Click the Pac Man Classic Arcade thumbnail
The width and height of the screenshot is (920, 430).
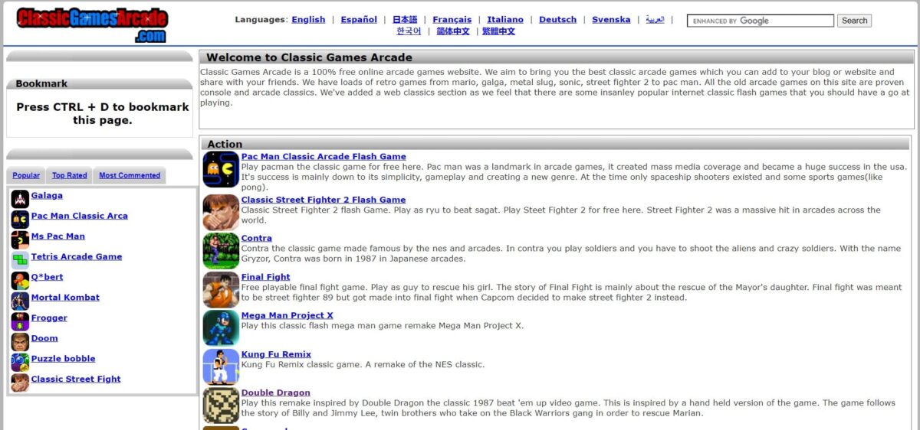pos(221,169)
